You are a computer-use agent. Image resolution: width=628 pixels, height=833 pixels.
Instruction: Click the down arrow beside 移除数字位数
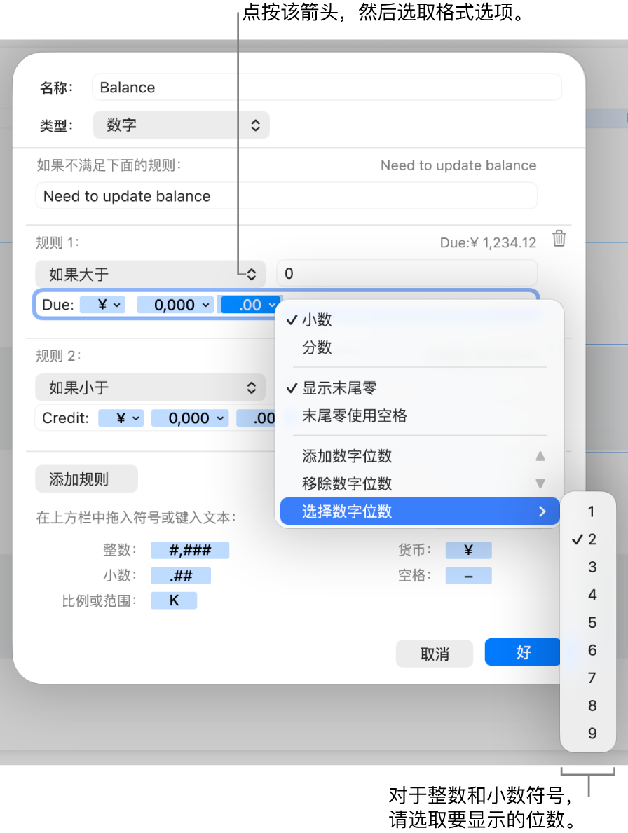click(540, 483)
